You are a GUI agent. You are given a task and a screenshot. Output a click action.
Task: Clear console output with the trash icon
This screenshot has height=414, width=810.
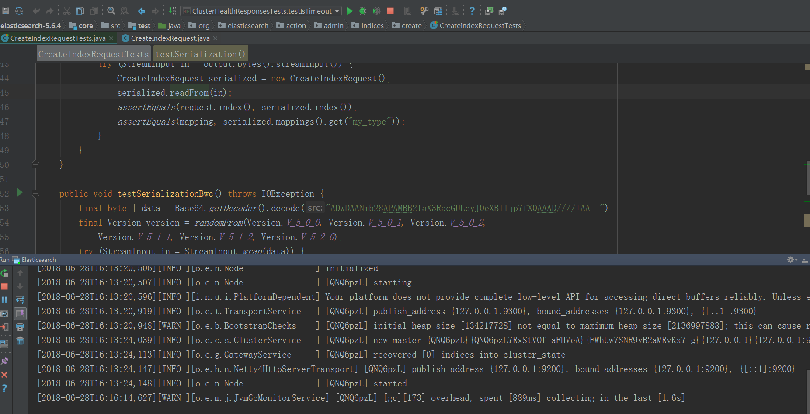pos(20,341)
